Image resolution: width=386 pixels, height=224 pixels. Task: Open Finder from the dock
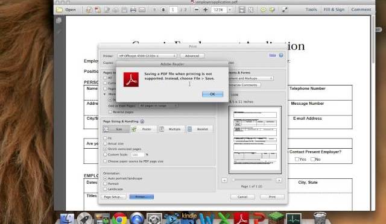pos(67,219)
